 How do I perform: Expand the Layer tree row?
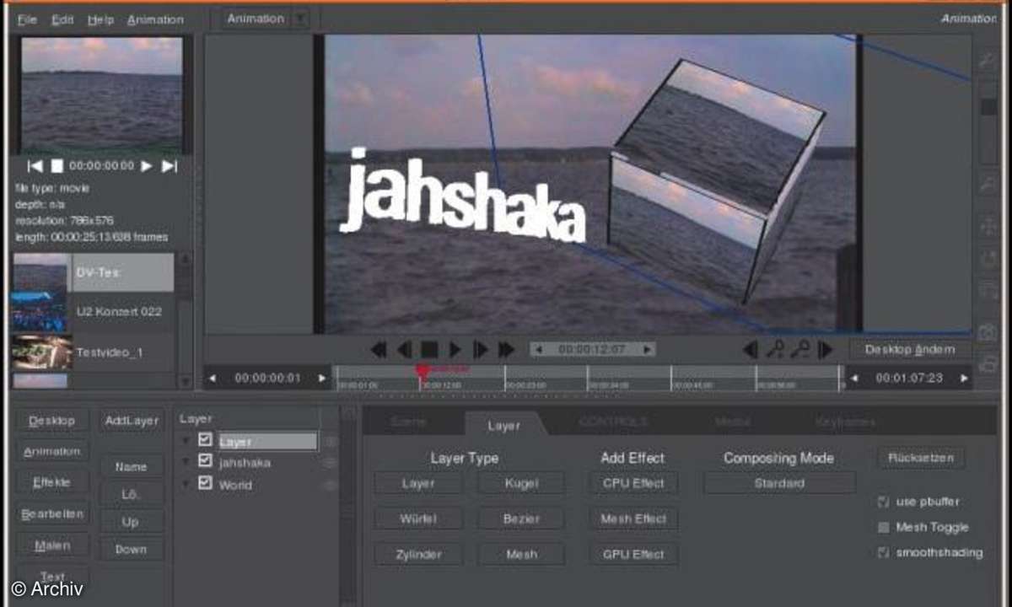tap(186, 440)
